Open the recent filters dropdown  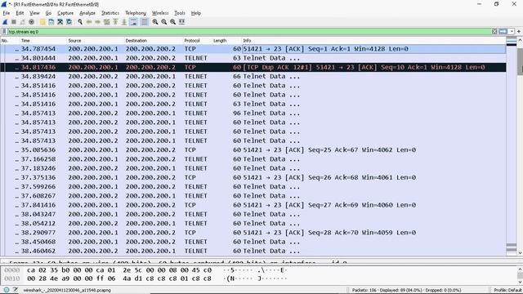click(x=512, y=31)
